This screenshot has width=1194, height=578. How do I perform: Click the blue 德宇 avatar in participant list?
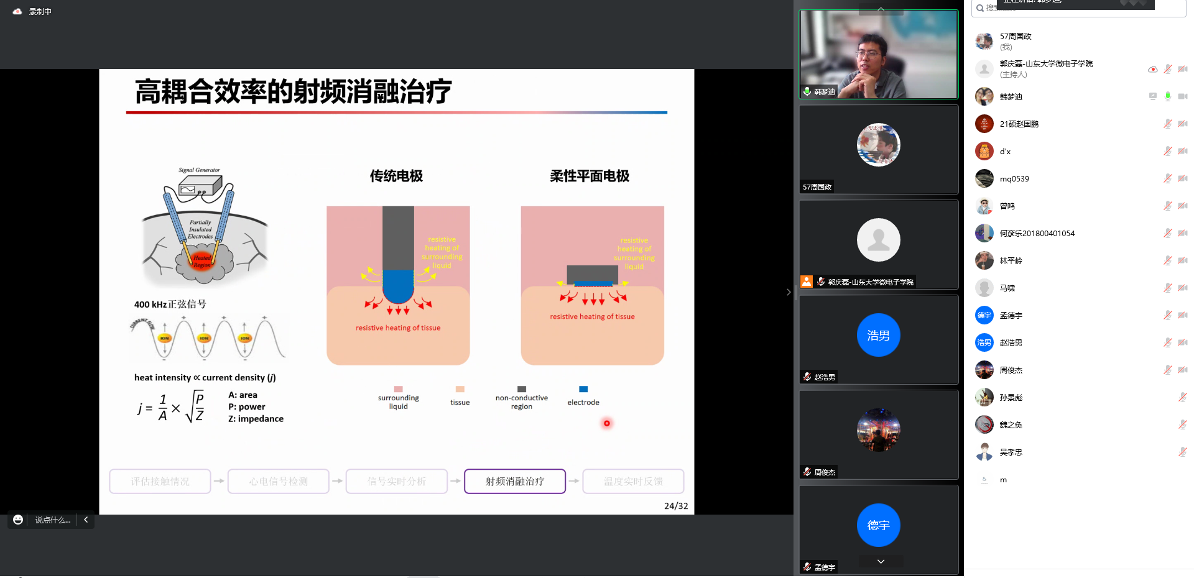tap(984, 315)
